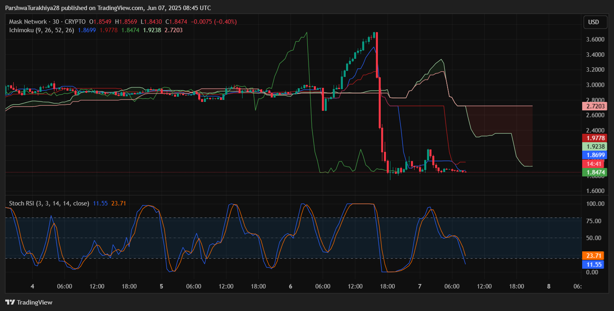Click date label 7 on the time axis
614x311 pixels.
click(x=419, y=286)
